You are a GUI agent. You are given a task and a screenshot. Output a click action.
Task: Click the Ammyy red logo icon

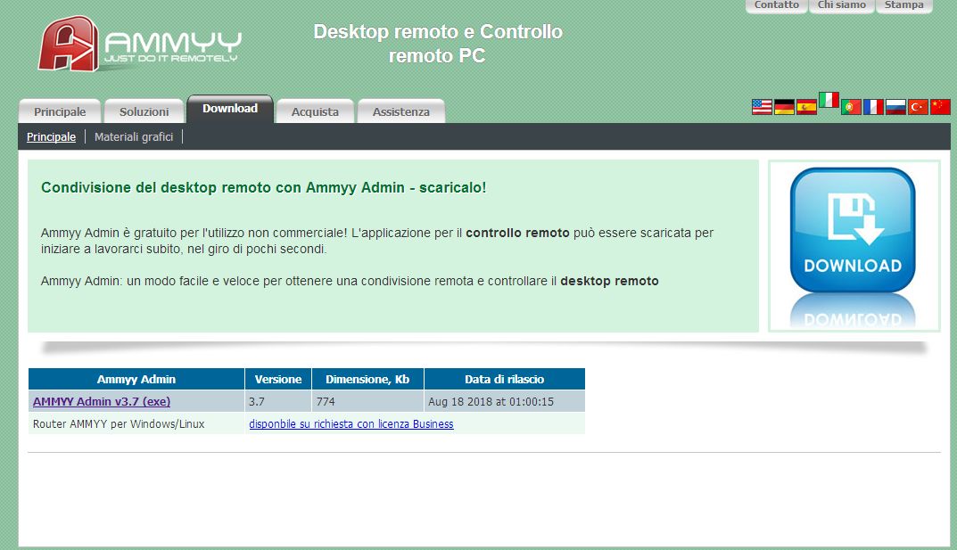(x=69, y=44)
